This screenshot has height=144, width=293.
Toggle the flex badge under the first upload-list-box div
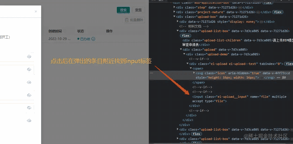pos(185,36)
